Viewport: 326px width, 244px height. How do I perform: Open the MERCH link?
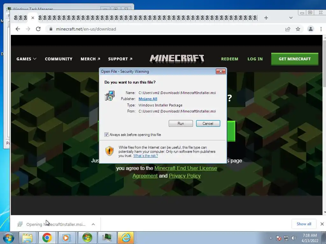[x=90, y=59]
